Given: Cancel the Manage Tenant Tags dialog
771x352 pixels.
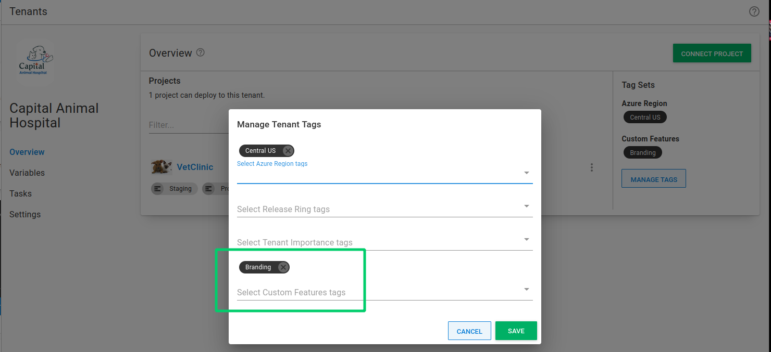Looking at the screenshot, I should point(469,331).
